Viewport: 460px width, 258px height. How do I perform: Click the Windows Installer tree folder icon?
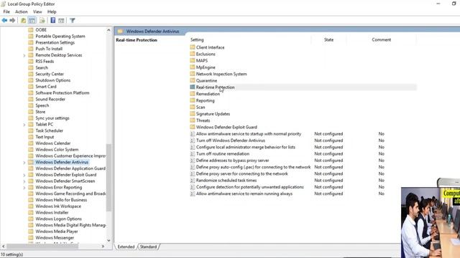coord(30,212)
